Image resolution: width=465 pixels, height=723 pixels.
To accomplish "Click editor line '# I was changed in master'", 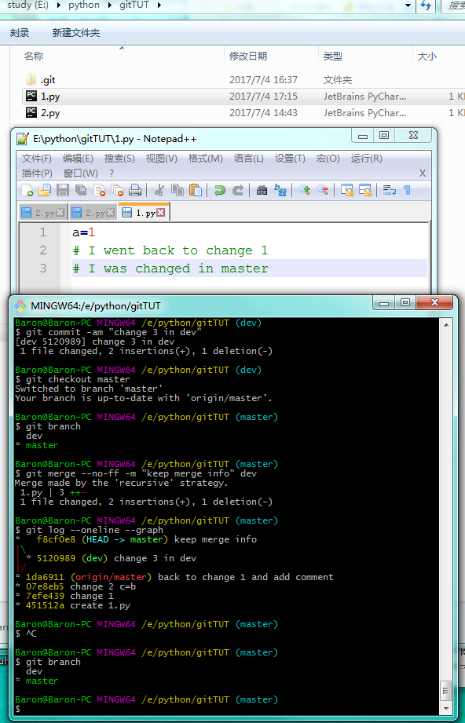I will point(170,268).
